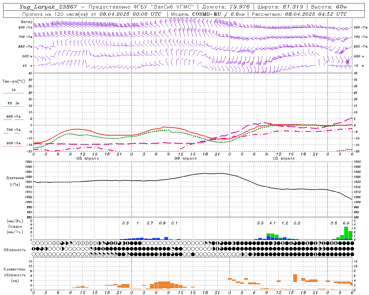Click the (мм/3ч.) precipitation unit label
Screen dimensions: 369x295
click(15, 221)
